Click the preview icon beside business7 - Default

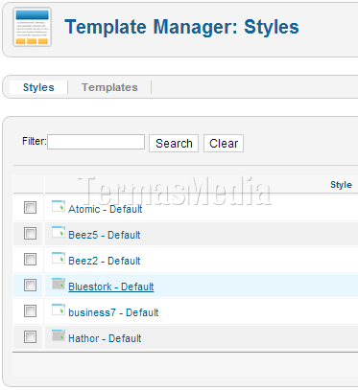point(59,310)
